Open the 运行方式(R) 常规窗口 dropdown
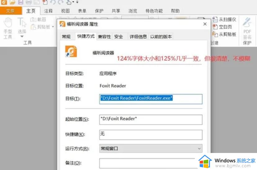The height and width of the screenshot is (170, 257). click(151, 148)
